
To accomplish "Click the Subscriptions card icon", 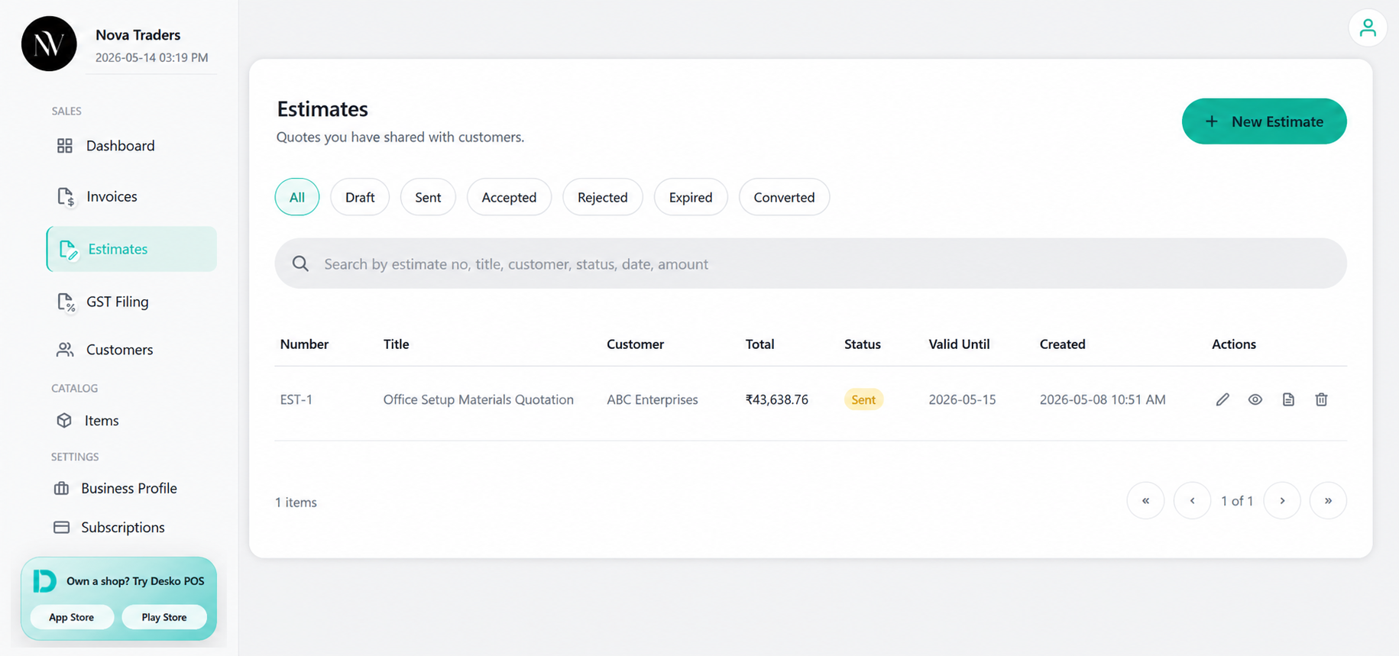I will [x=62, y=527].
